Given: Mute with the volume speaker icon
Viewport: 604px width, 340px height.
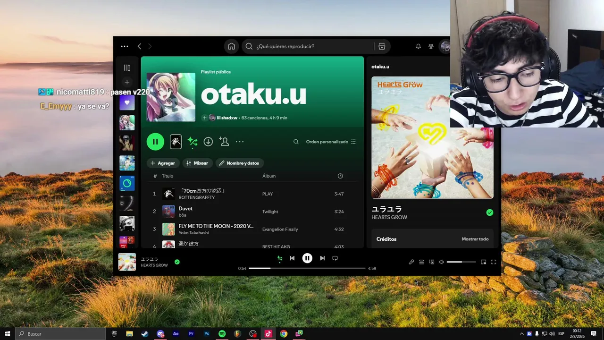Looking at the screenshot, I should pos(441,262).
